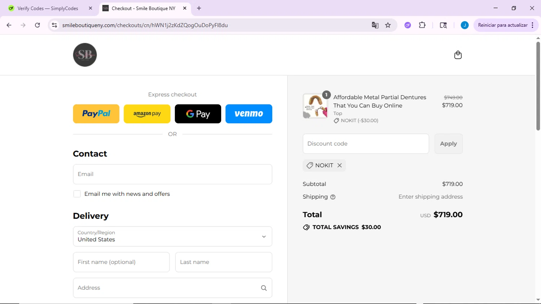Click the purple extension icon in toolbar
This screenshot has width=541, height=304.
[408, 25]
